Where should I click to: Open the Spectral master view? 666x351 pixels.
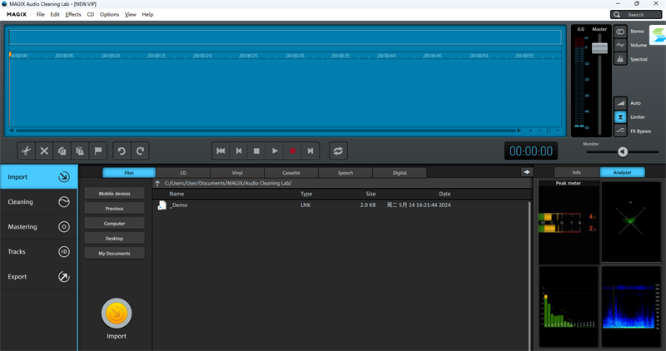pos(620,59)
